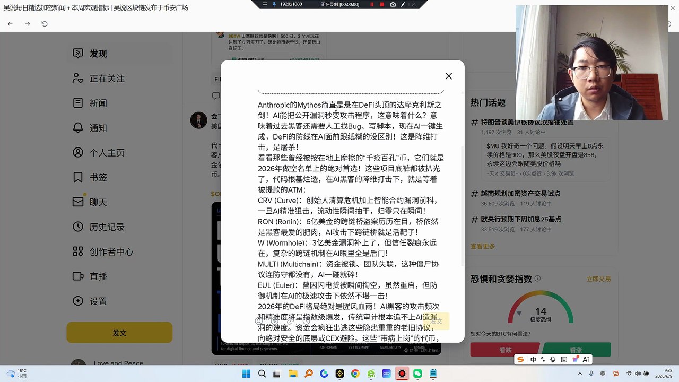Click the poster avatar left of the feed post
The height and width of the screenshot is (382, 679).
pos(199,120)
